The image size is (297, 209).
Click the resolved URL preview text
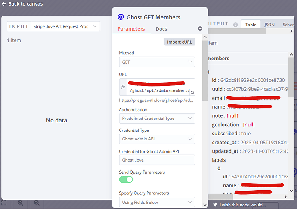click(x=156, y=100)
